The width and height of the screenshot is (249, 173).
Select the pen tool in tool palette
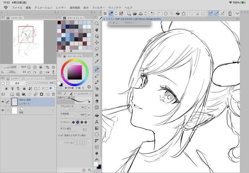click(97, 69)
